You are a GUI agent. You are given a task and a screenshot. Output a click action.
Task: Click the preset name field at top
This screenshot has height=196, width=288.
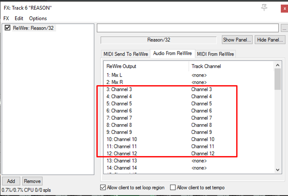tap(188, 28)
